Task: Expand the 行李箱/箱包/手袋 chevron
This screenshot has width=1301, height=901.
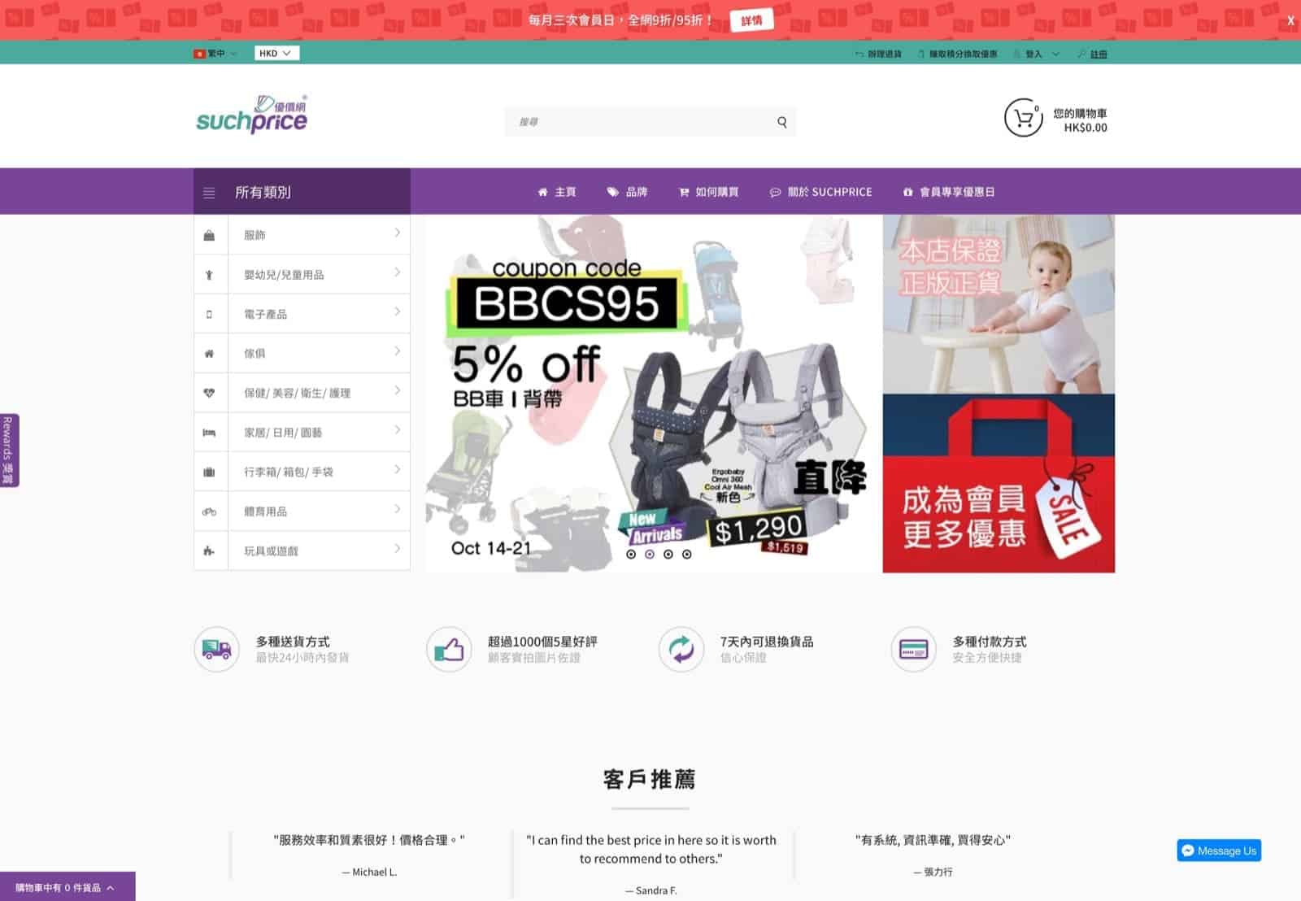Action: (x=397, y=469)
